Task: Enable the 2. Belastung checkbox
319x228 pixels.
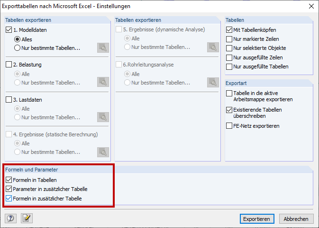Action: point(9,65)
